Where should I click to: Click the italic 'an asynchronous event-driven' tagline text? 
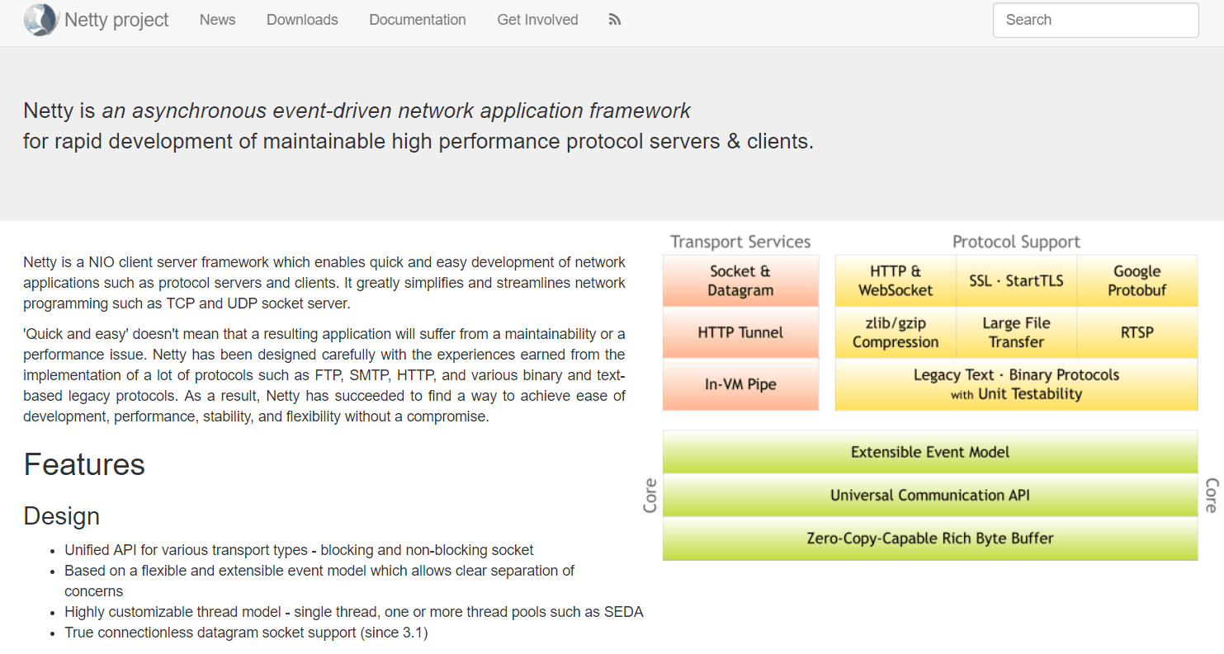(x=396, y=111)
